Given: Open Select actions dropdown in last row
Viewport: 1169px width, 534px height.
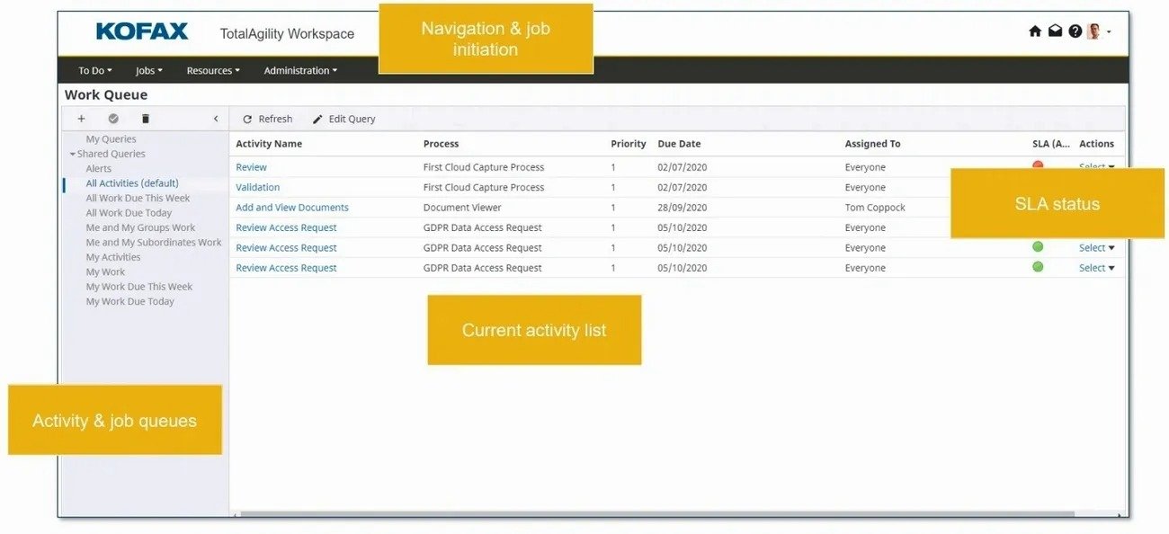Looking at the screenshot, I should [1096, 268].
